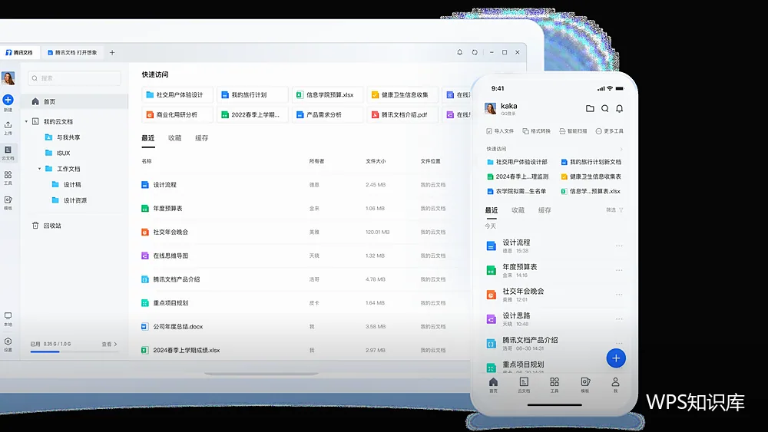Image resolution: width=768 pixels, height=432 pixels.
Task: Tap 更多工具 on the phone toolbar
Action: point(609,131)
